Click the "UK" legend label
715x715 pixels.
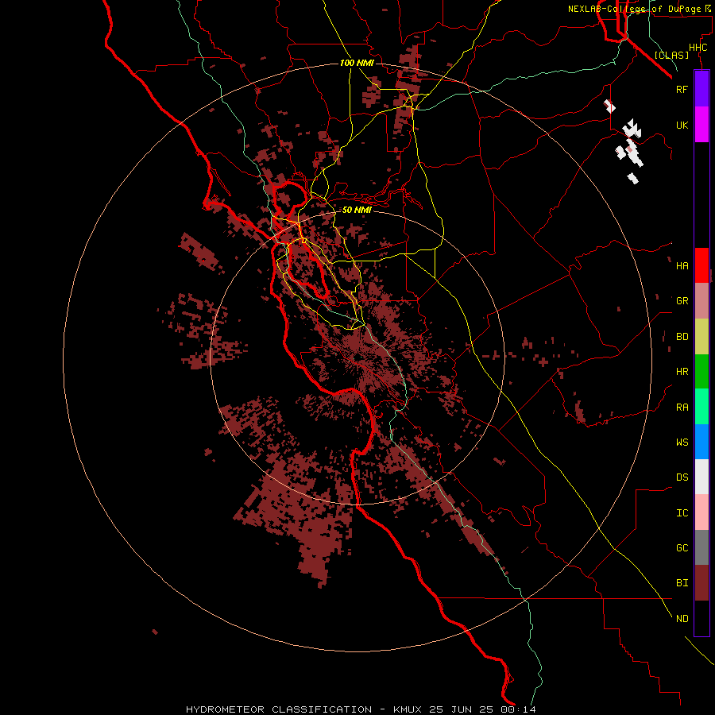[682, 125]
